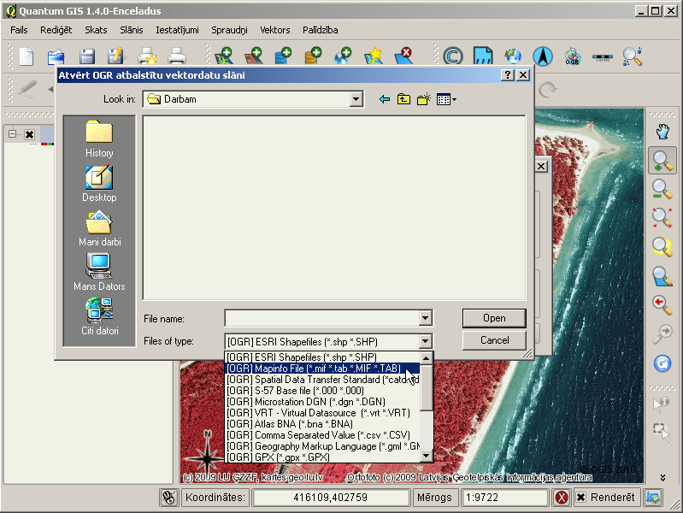683x513 pixels.
Task: Click the projection status icon in status bar
Action: tap(653, 498)
